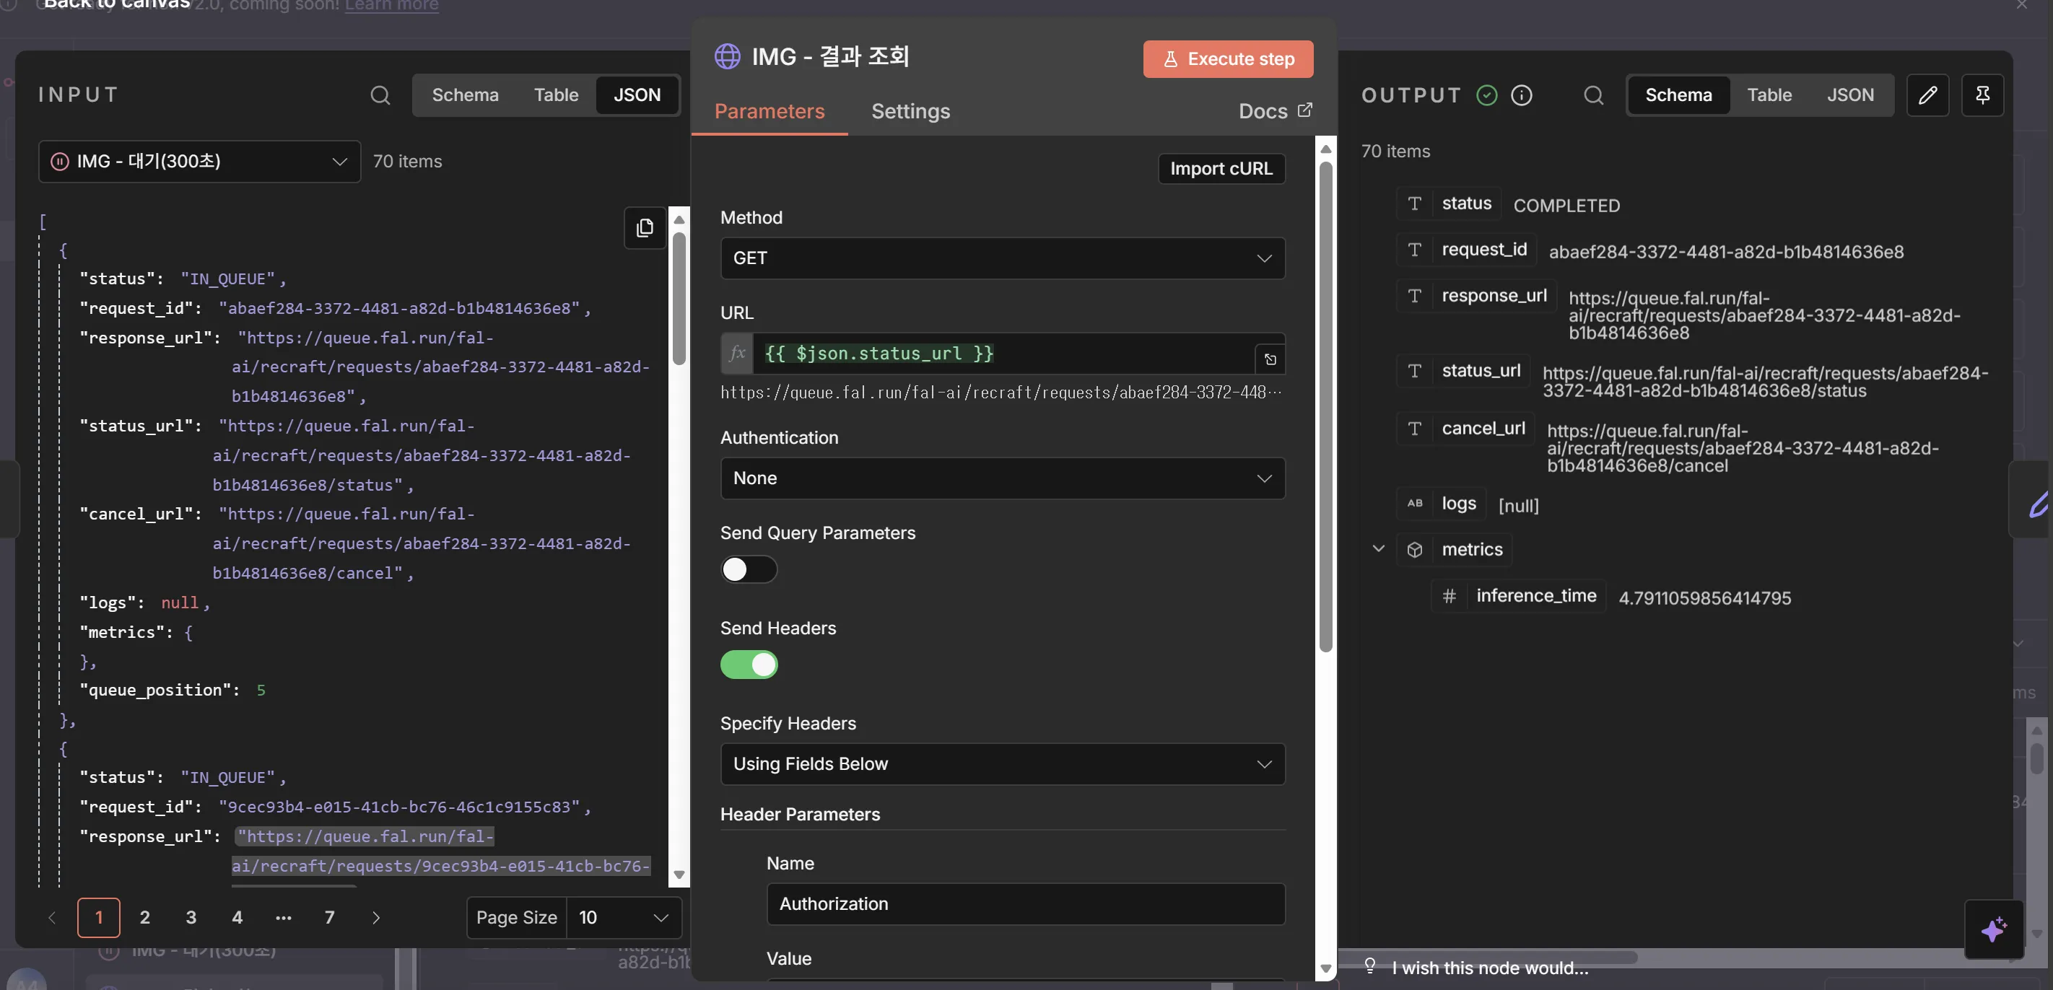Click the Authorization header name field
This screenshot has width=2053, height=990.
pyautogui.click(x=1025, y=903)
